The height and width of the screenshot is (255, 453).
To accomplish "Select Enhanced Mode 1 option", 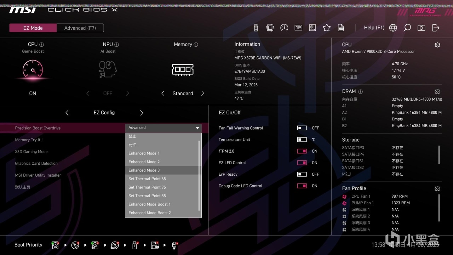I will (162, 153).
